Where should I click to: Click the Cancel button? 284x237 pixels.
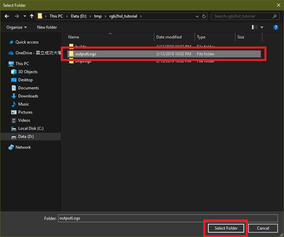(263, 228)
